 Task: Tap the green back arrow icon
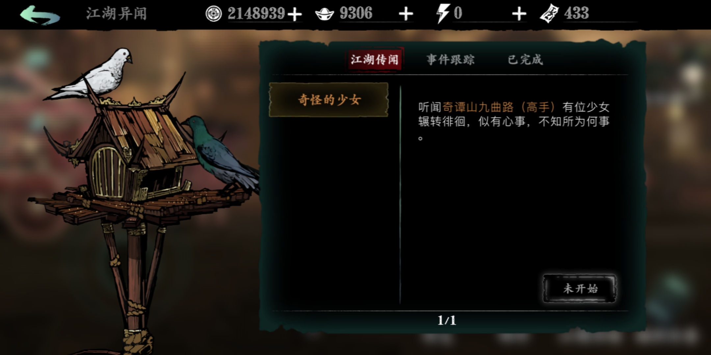click(40, 15)
